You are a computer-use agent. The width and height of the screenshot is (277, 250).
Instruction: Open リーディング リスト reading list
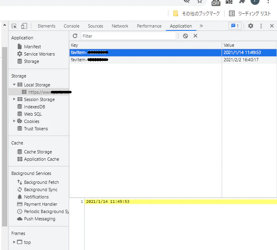pos(250,13)
